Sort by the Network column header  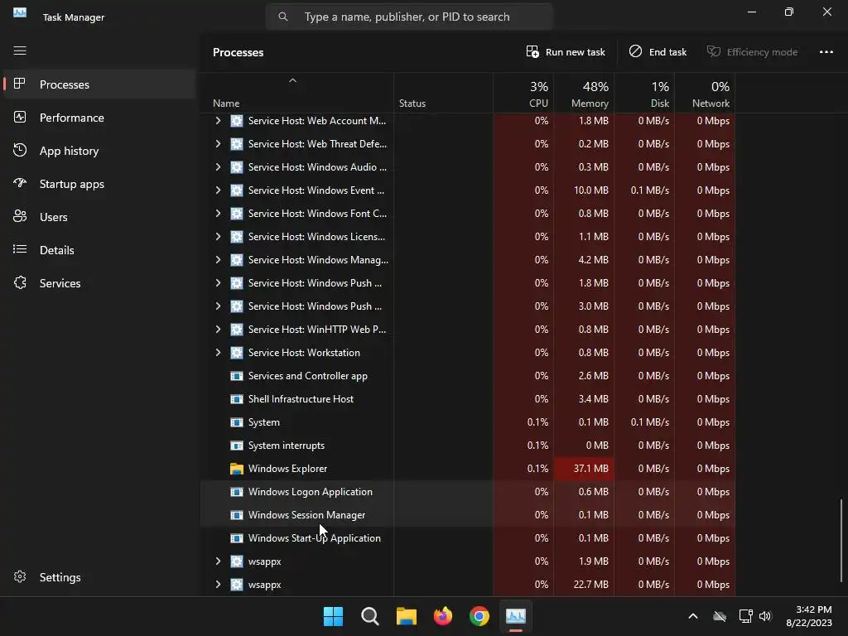pyautogui.click(x=706, y=94)
